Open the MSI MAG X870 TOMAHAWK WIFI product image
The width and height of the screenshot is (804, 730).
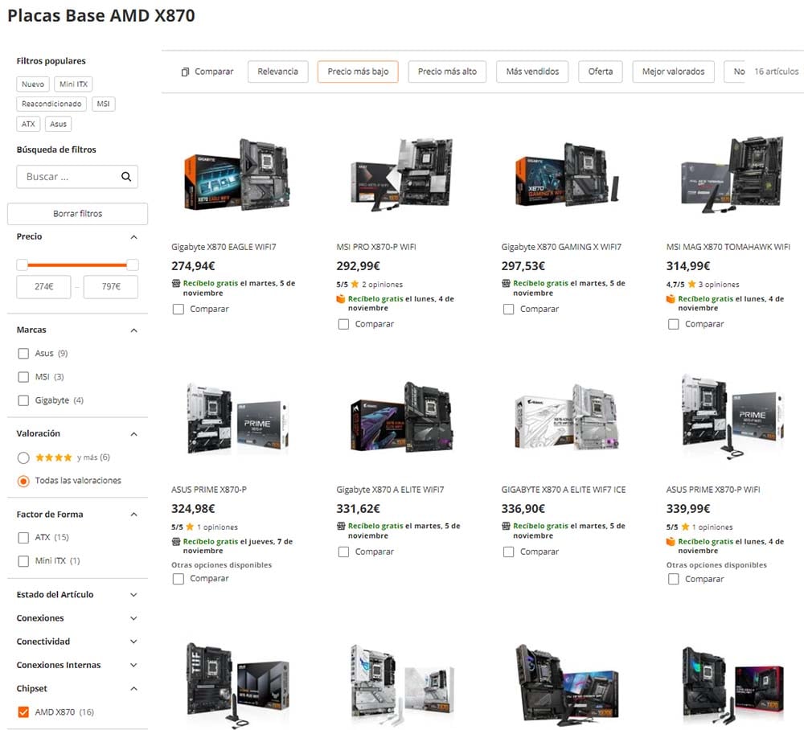(x=732, y=173)
